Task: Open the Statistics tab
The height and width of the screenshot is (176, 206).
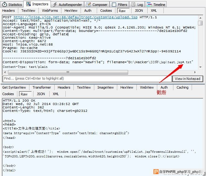Action: click(12, 5)
